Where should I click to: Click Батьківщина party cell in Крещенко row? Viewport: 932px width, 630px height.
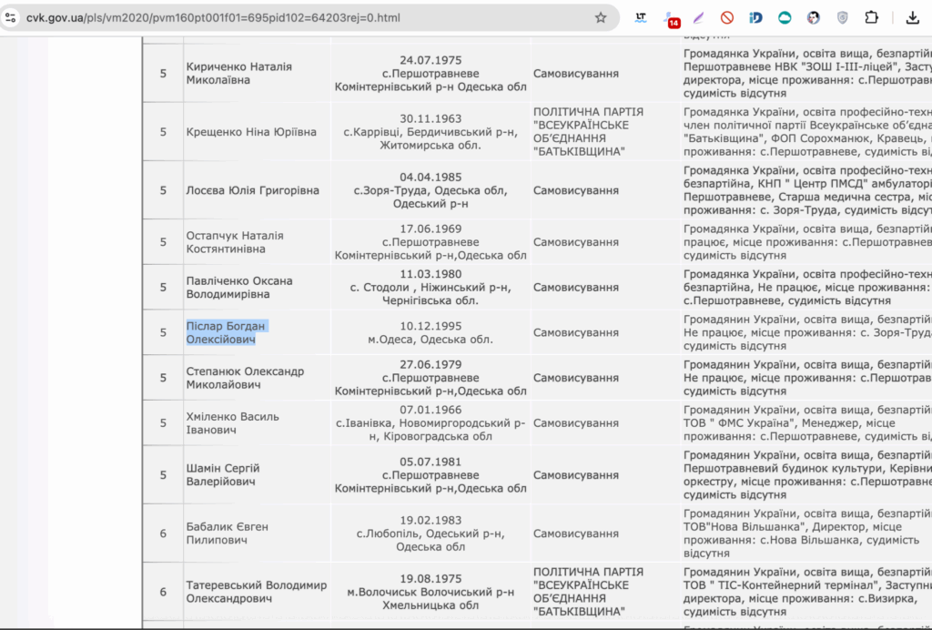click(589, 131)
